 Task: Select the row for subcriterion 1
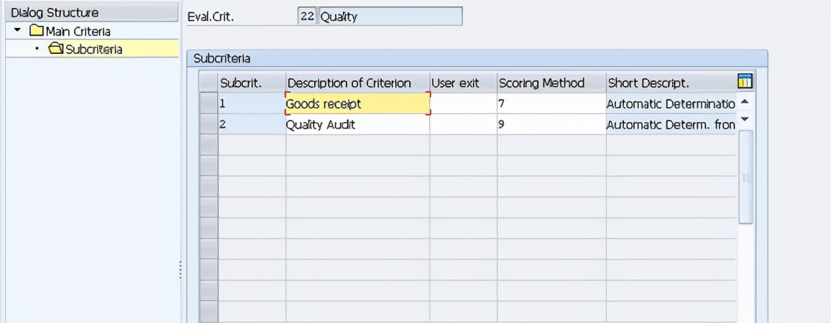tap(208, 103)
